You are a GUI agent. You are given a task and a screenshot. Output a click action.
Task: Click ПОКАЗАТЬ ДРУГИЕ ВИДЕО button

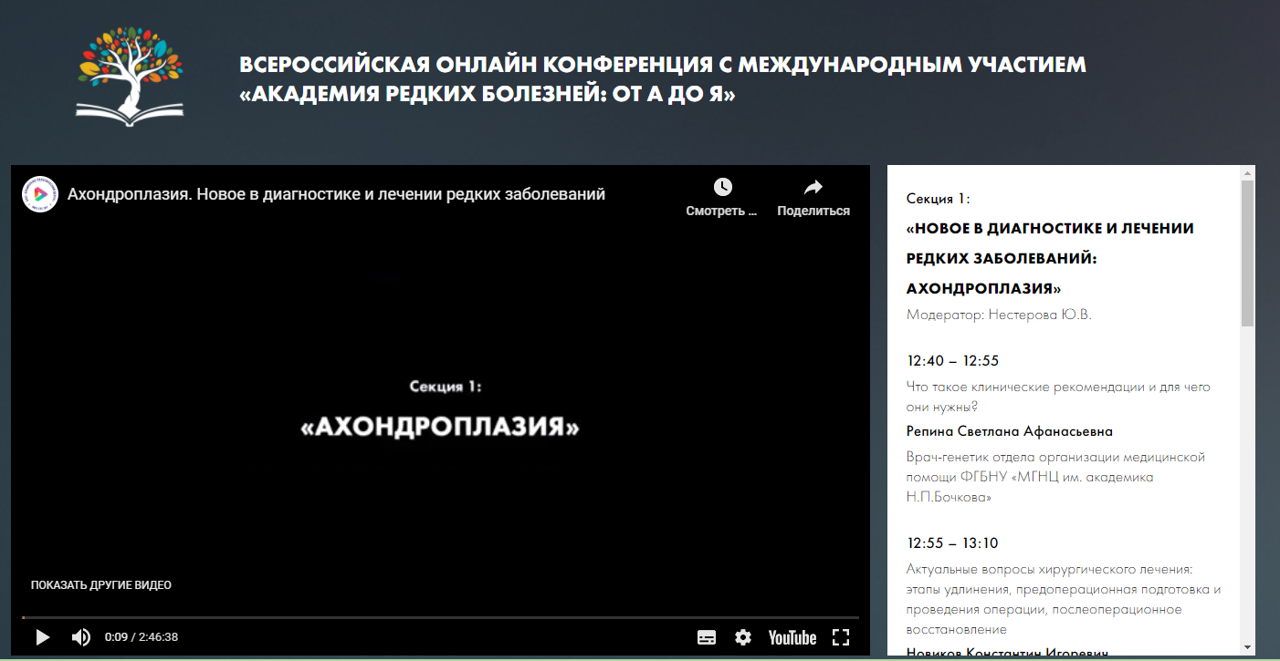[101, 585]
